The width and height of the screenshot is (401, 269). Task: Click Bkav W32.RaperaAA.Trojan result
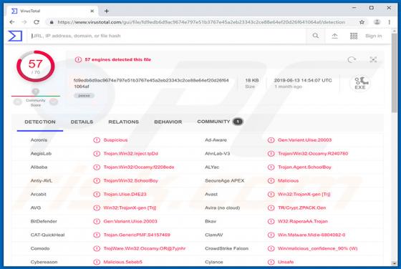click(x=302, y=221)
